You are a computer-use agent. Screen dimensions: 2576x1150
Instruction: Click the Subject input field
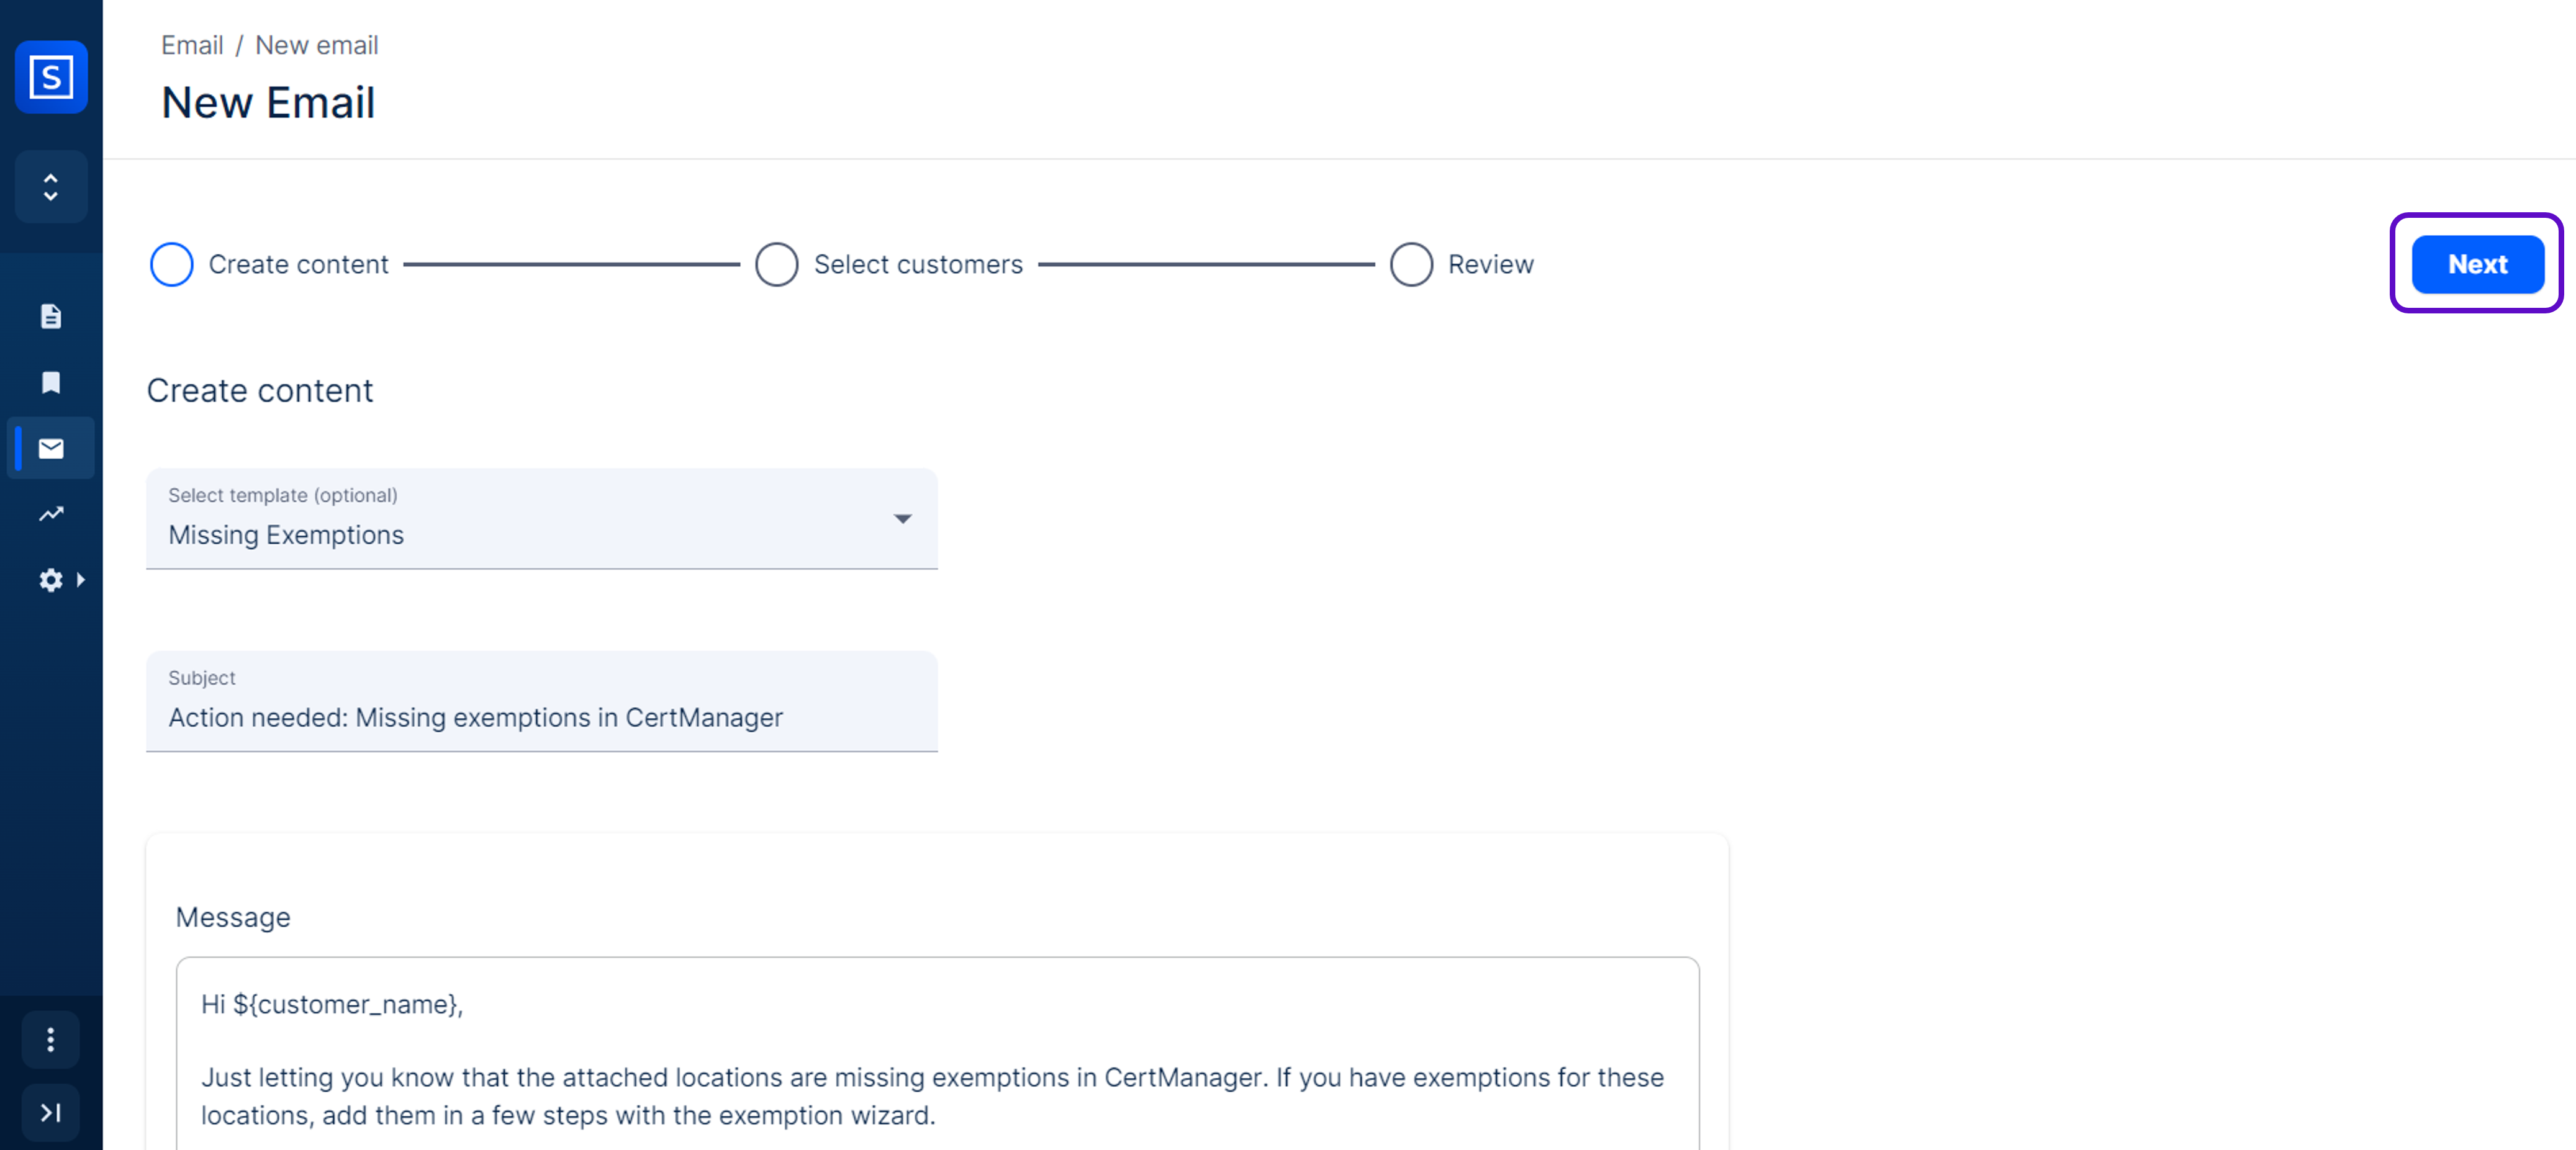click(541, 717)
